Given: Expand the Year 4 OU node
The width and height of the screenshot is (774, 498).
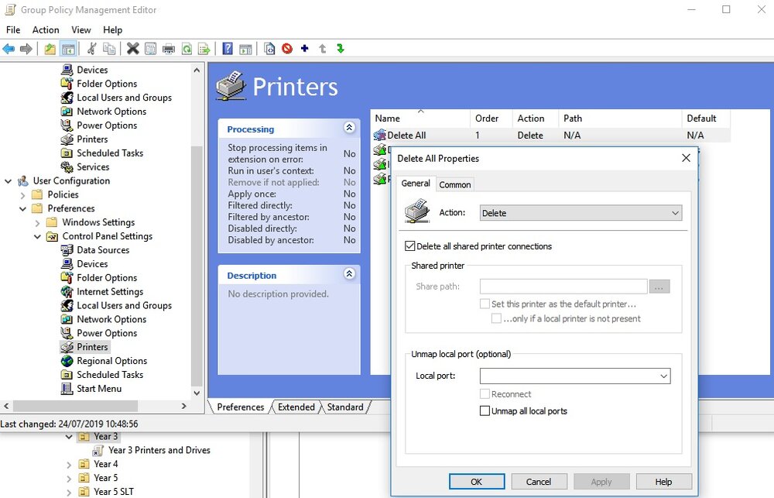Looking at the screenshot, I should (x=69, y=465).
